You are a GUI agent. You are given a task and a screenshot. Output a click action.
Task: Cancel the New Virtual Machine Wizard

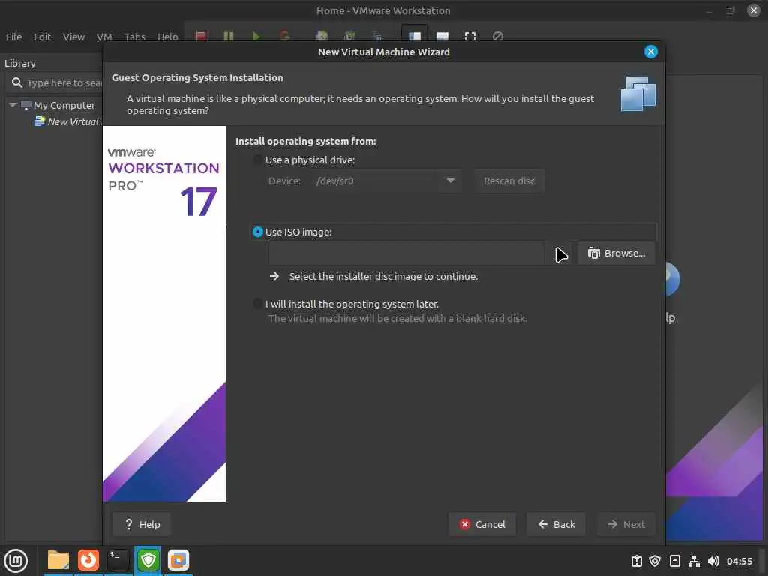click(482, 524)
